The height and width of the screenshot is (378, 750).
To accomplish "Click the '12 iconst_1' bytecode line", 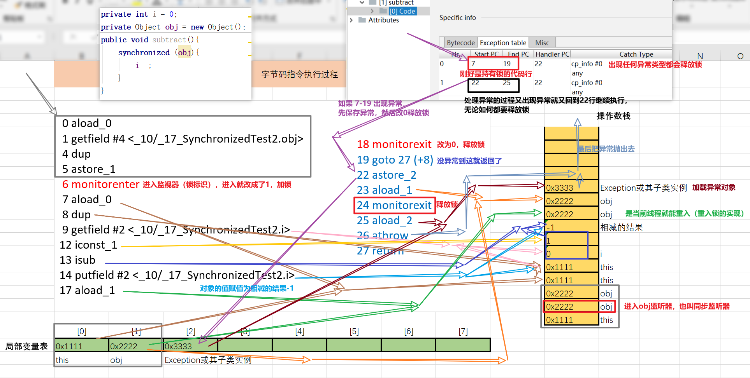I will coord(88,245).
